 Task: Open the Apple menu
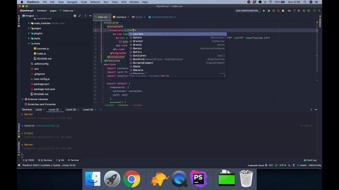tap(22, 2)
